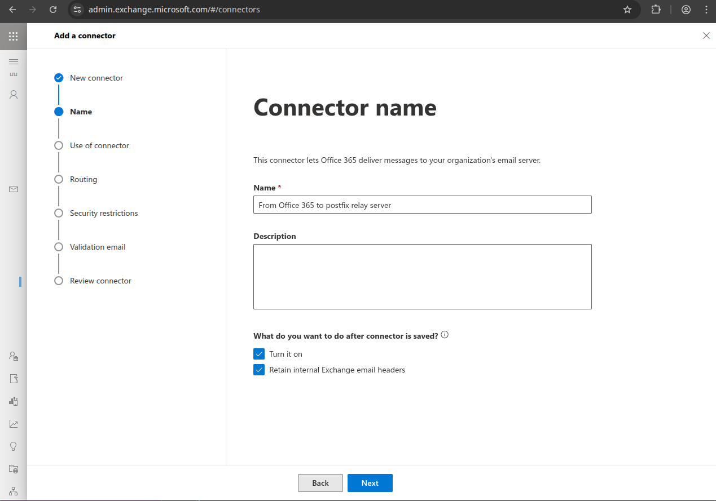Open the Microsoft 365 app launcher waffle
The image size is (716, 501).
pyautogui.click(x=14, y=37)
